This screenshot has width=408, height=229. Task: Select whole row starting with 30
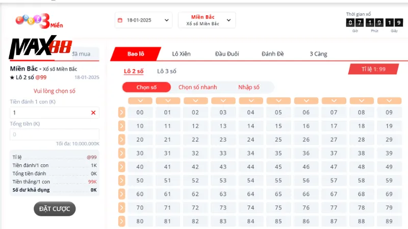pos(121,153)
